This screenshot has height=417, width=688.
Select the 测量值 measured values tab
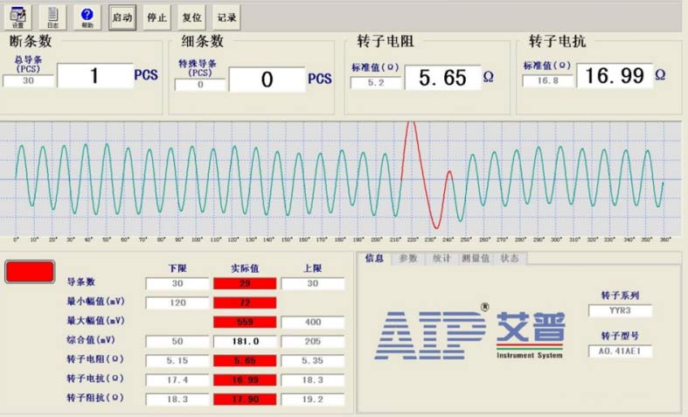coord(477,258)
